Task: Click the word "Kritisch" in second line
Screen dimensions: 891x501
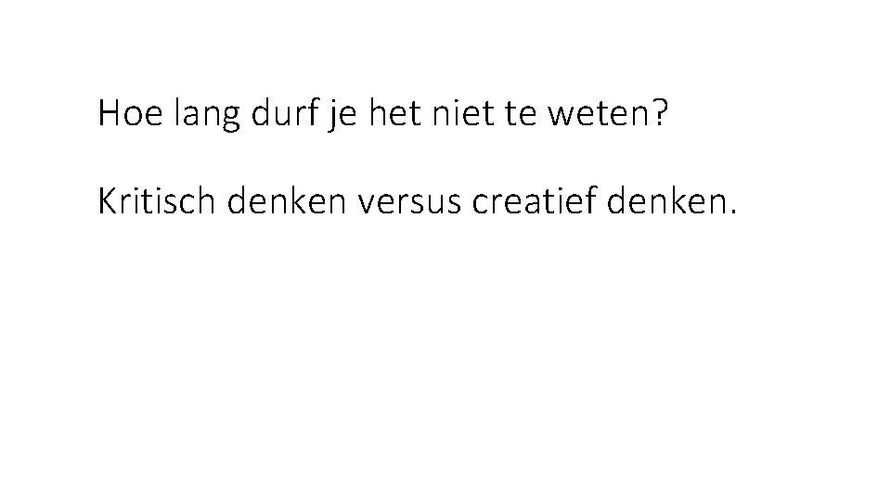Action: coord(157,200)
